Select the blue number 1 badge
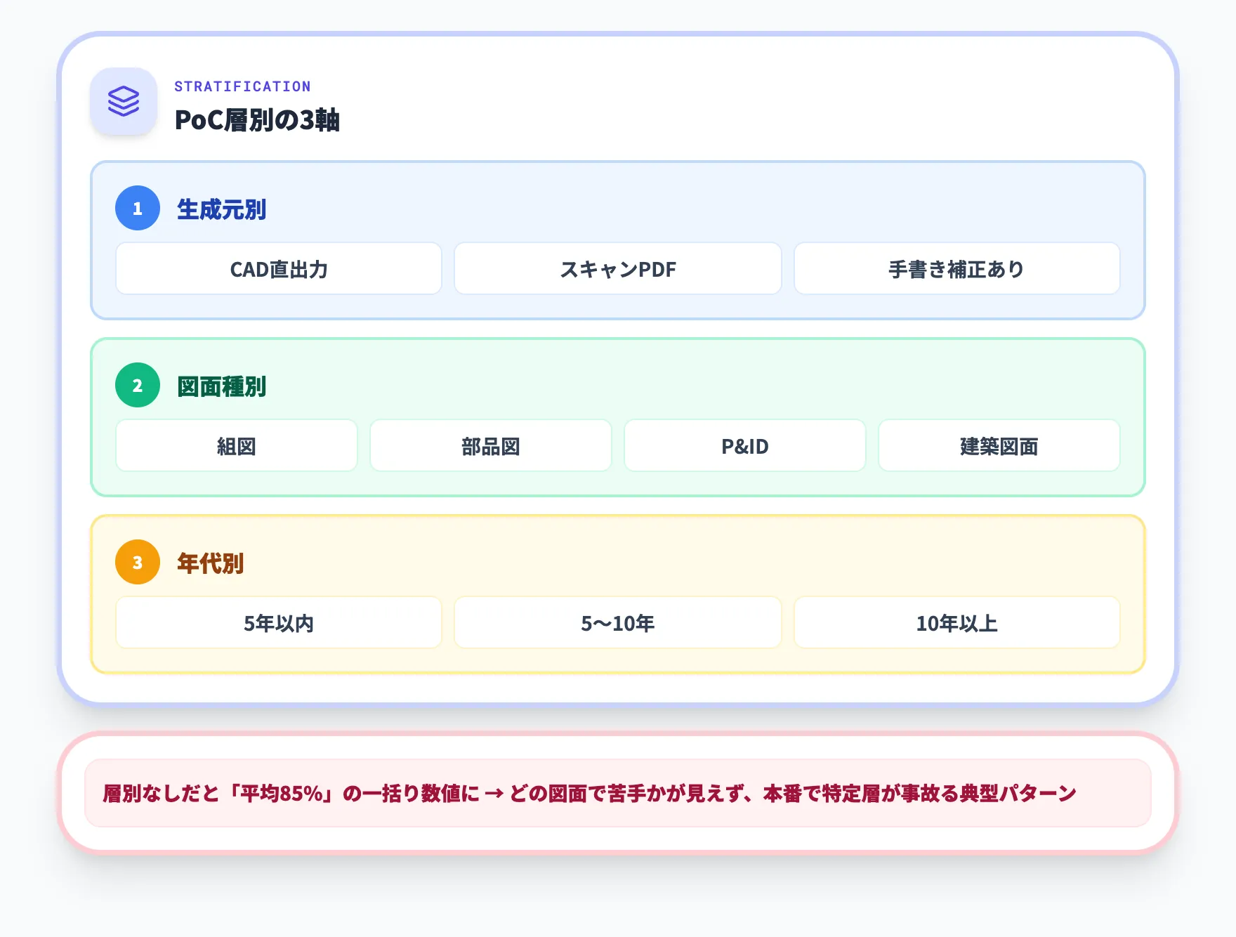Screen dimensions: 1236x937 tap(137, 208)
